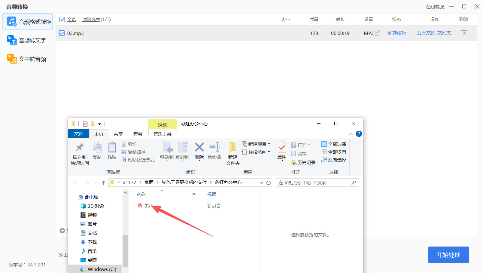Collapse the Explorer ribbon with the chevron
Viewport: 483px width, 273px height.
pos(351,134)
